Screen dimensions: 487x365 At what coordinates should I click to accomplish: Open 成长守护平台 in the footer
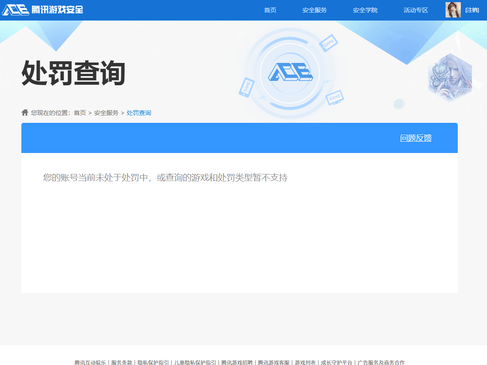pos(334,362)
